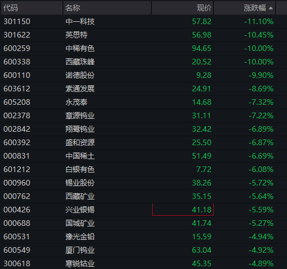Select stock 寒锐钴业
Viewport: 287px width, 269px height.
pyautogui.click(x=80, y=263)
